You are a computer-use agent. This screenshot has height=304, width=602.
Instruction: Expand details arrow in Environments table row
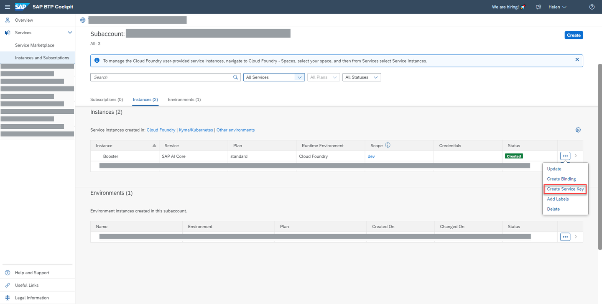coord(576,237)
